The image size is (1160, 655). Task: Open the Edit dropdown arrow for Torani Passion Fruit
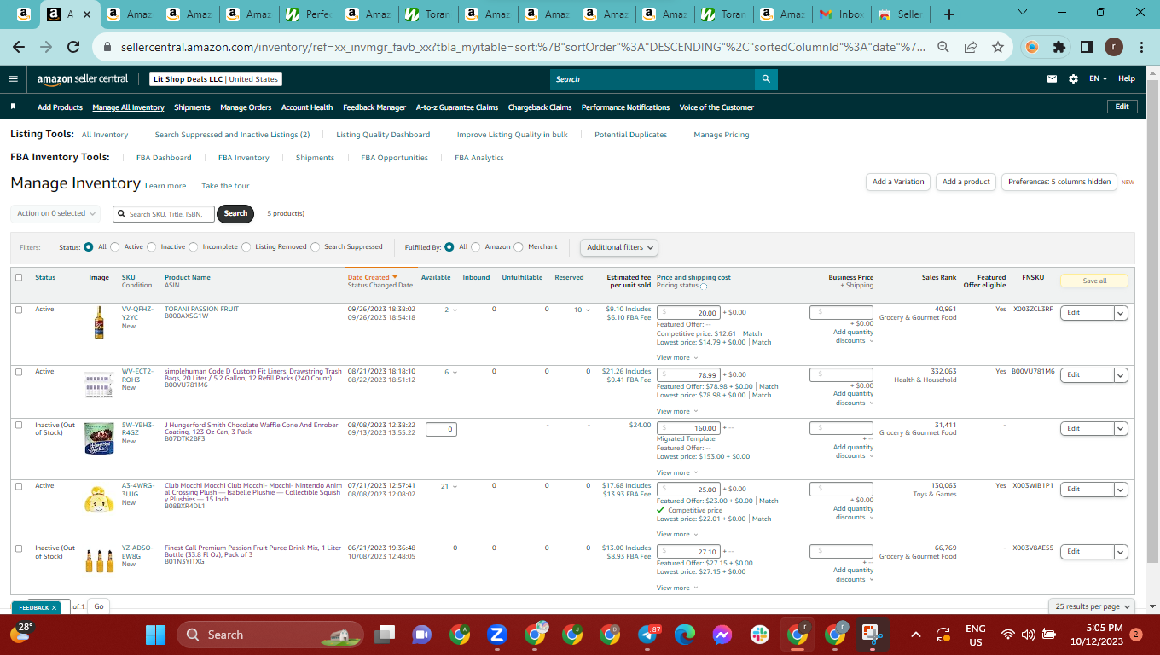1121,313
